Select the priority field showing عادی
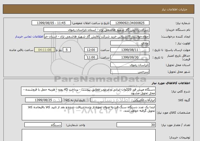Image resolution: width=200 pixels, height=141 pixels. [x=130, y=43]
